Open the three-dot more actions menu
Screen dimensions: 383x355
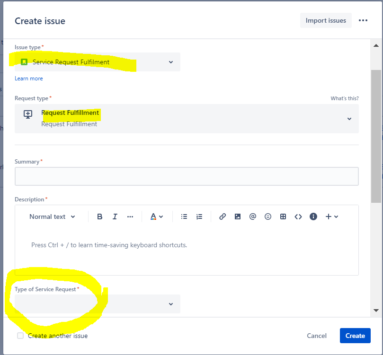coord(363,20)
